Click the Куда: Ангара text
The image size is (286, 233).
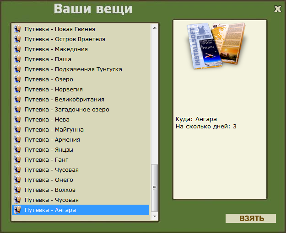click(196, 119)
